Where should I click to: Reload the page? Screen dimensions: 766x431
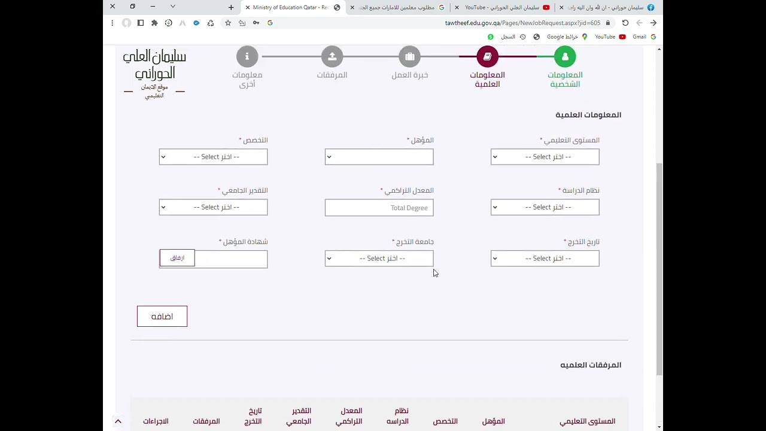pos(625,23)
